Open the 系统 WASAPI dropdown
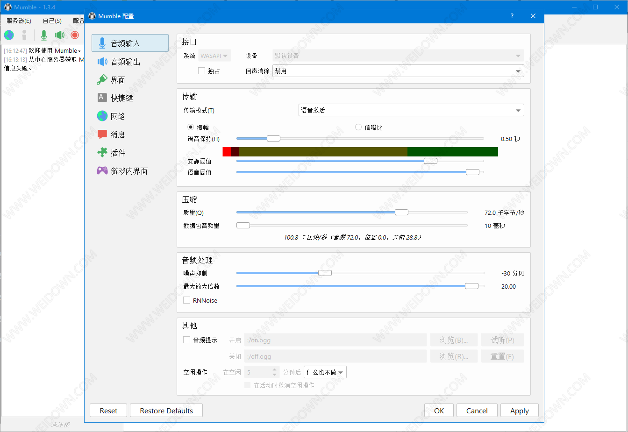Viewport: 628px width, 432px height. pyautogui.click(x=214, y=56)
